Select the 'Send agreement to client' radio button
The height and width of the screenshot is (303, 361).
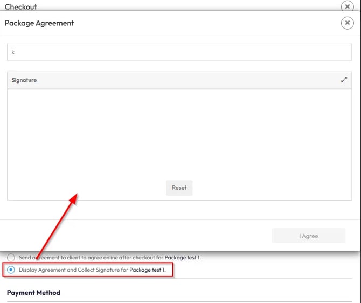point(11,258)
